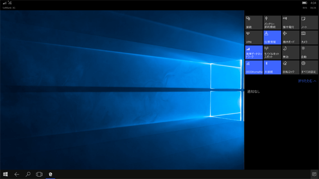Click the 通知なし no notifications text
This screenshot has height=179, width=319.
click(x=253, y=91)
